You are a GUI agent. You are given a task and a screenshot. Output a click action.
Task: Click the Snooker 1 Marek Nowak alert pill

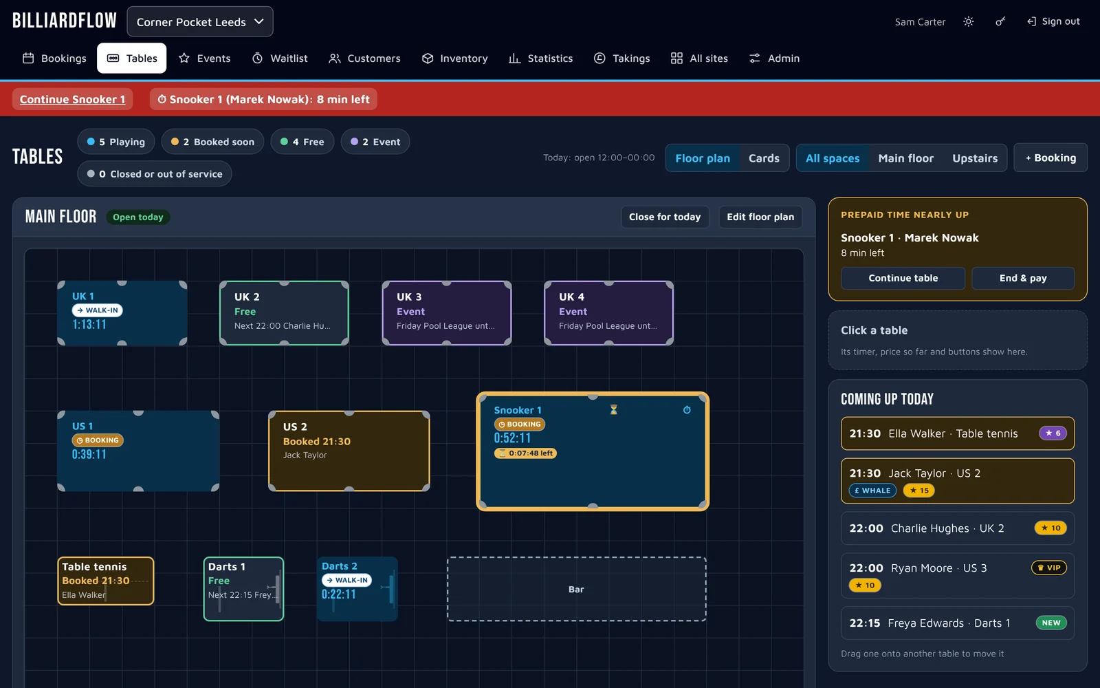pyautogui.click(x=263, y=99)
